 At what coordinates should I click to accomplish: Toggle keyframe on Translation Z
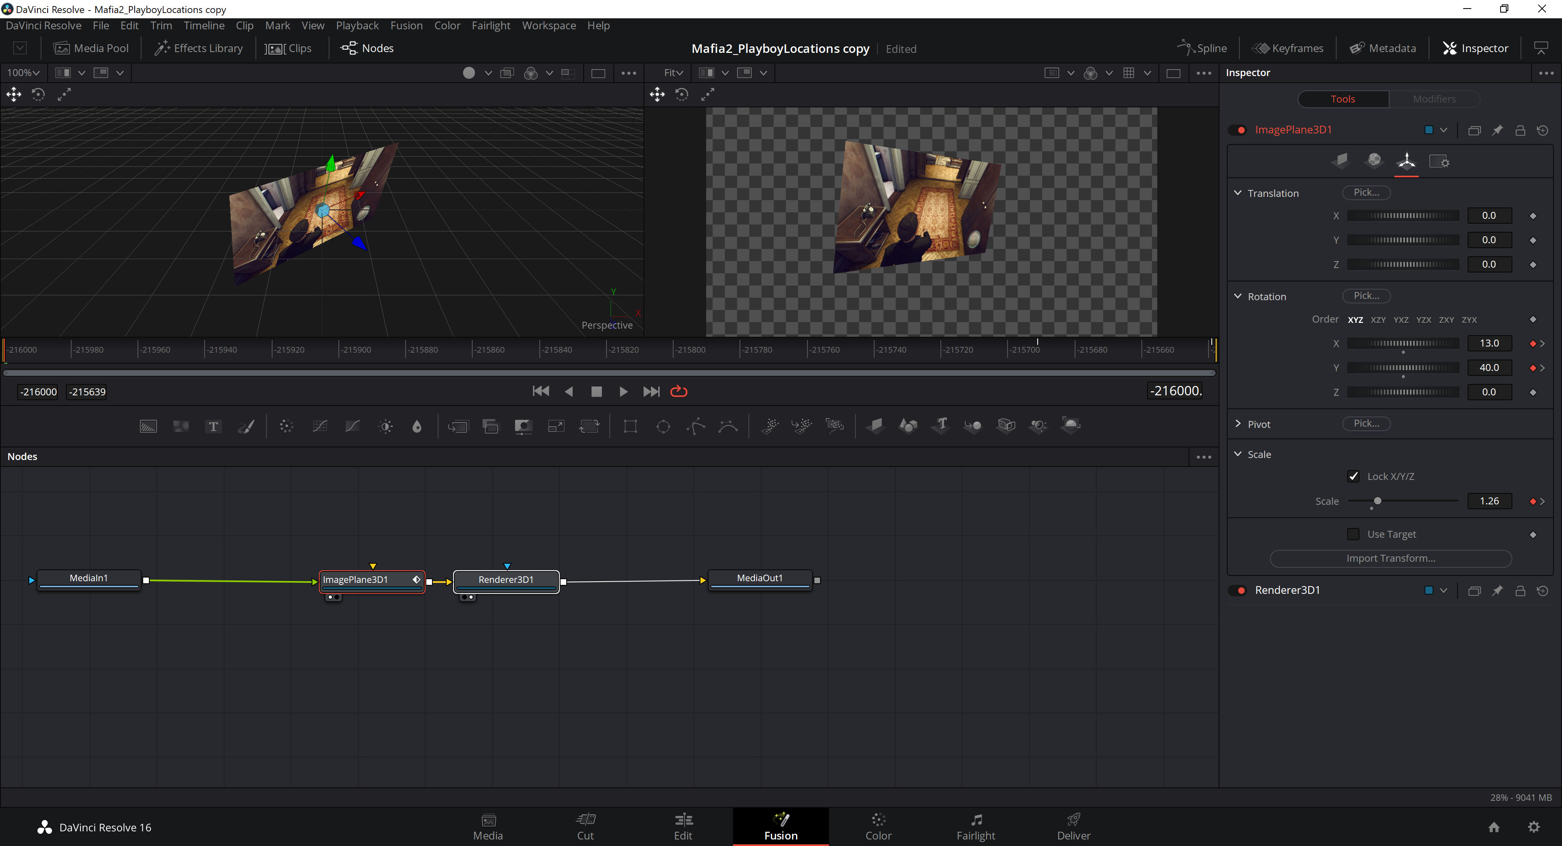[1533, 264]
